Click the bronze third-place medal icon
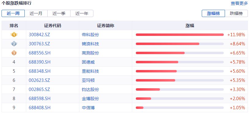 pos(14,53)
